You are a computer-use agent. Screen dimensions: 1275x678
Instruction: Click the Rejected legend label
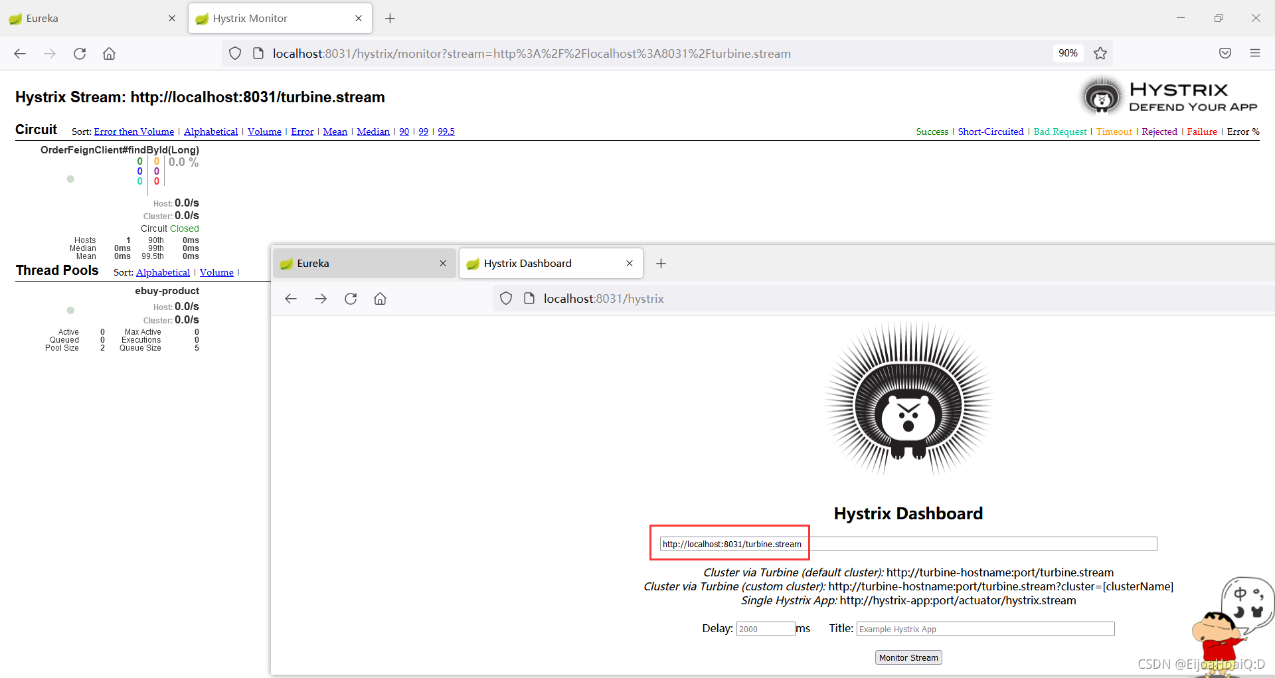click(x=1159, y=131)
